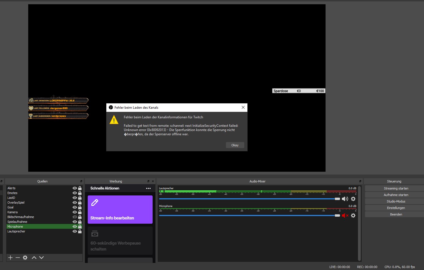Viewport: 424px width, 270px height.
Task: Unlock the Alerts source lock icon
Action: (80, 188)
